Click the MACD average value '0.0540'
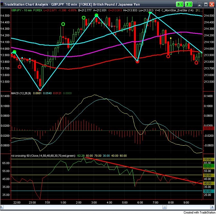This screenshot has width=216, height=214. [x=47, y=93]
